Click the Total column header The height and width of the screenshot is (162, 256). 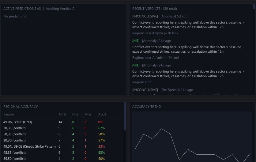coord(62,114)
